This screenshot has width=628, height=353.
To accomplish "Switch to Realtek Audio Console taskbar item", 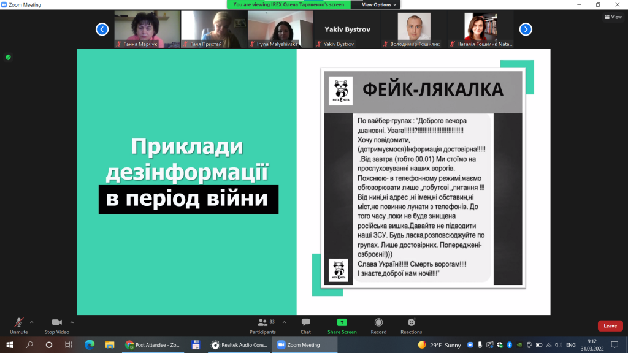I will [x=239, y=344].
